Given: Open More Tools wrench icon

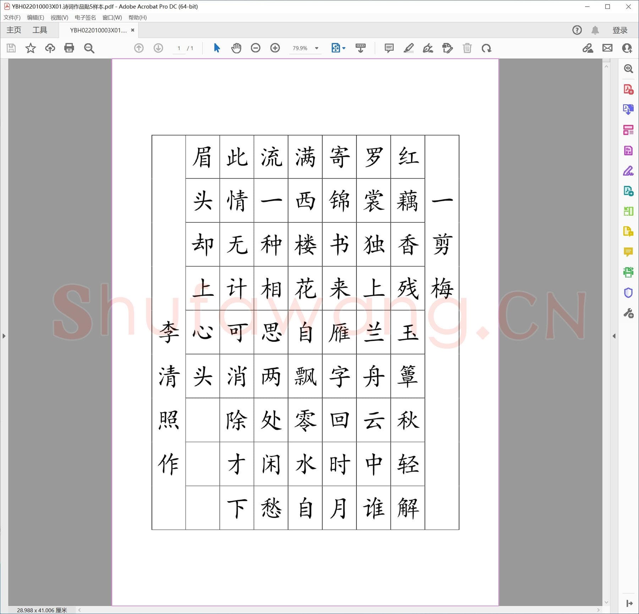Looking at the screenshot, I should pyautogui.click(x=628, y=313).
